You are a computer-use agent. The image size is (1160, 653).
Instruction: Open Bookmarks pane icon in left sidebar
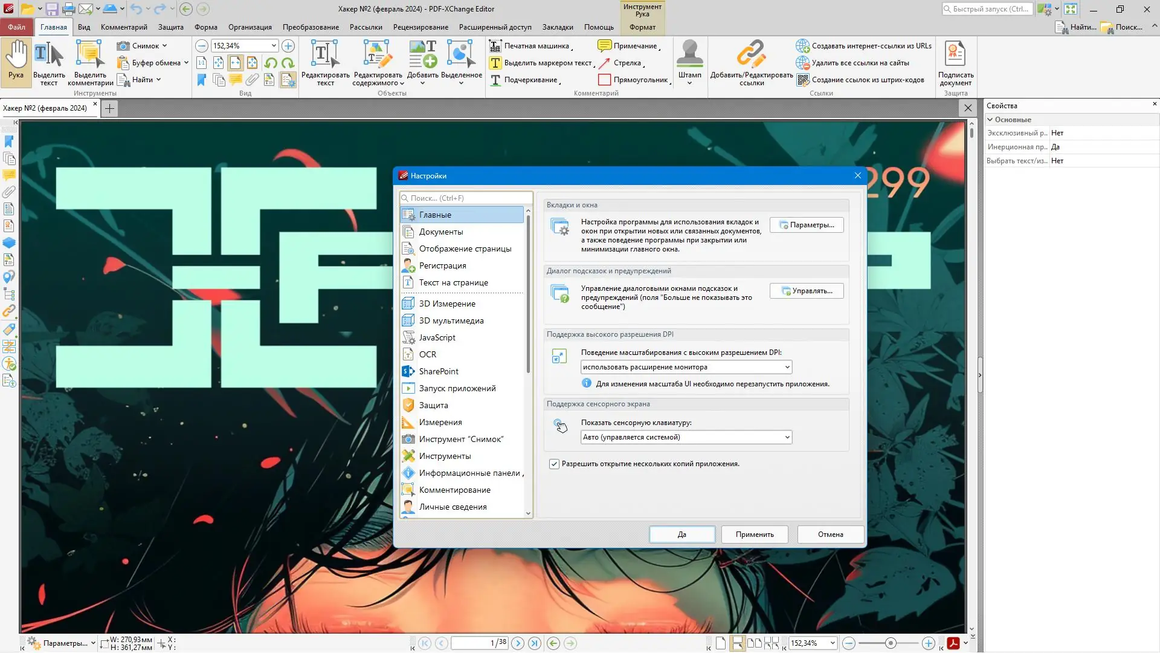point(9,141)
